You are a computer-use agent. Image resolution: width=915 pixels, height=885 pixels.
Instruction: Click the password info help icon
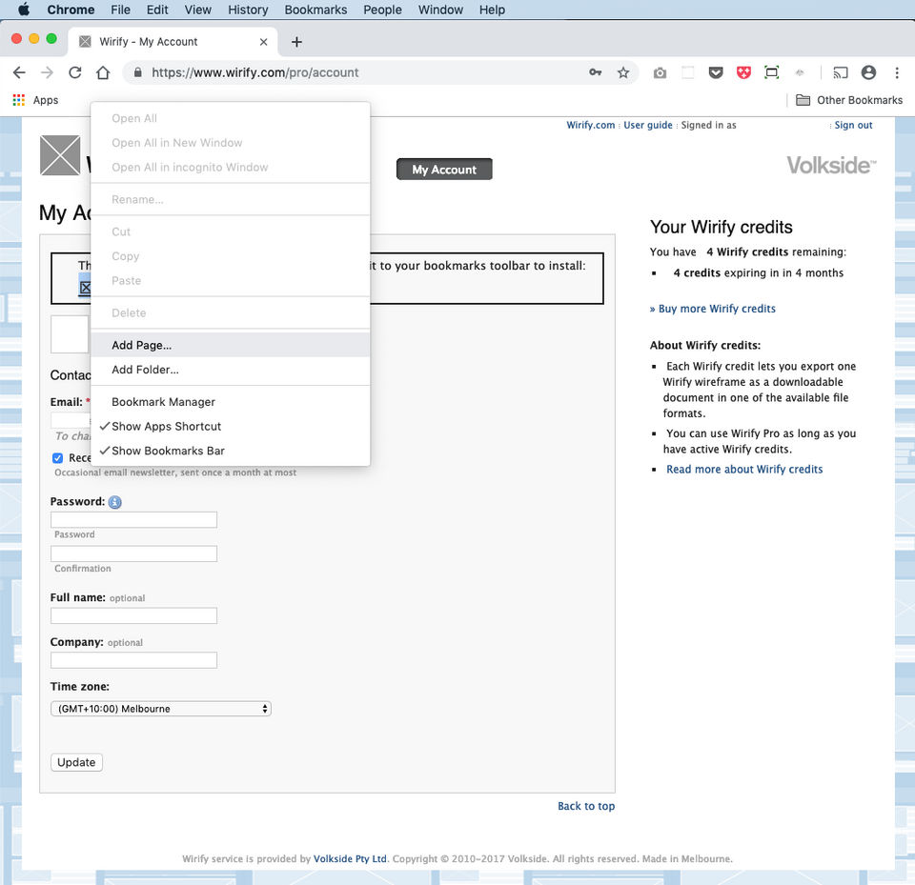[x=115, y=502]
